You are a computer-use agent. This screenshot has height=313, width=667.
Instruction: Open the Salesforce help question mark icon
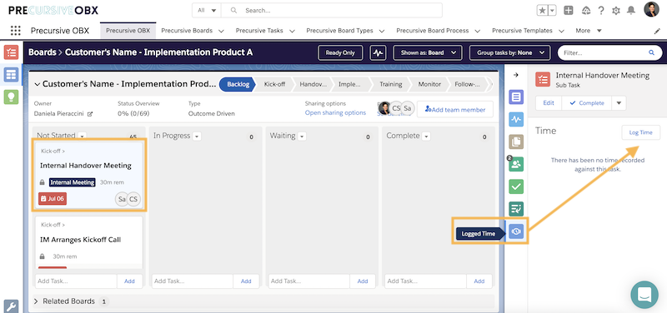coord(601,11)
